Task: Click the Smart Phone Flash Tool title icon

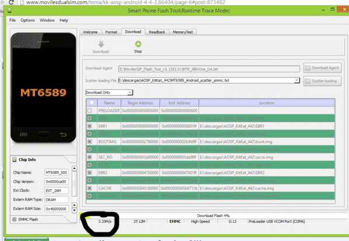Action: click(9, 11)
